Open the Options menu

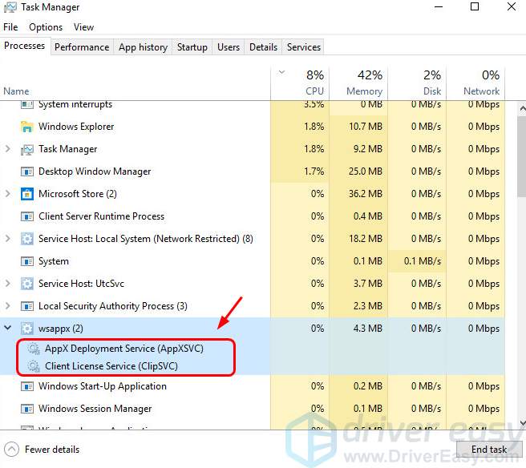coord(46,27)
